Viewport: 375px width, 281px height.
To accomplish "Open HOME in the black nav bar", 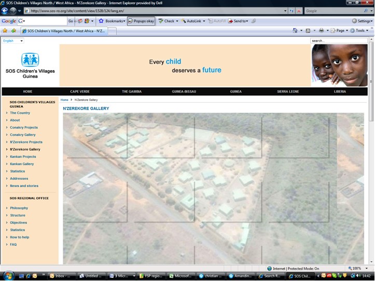I will (x=27, y=91).
